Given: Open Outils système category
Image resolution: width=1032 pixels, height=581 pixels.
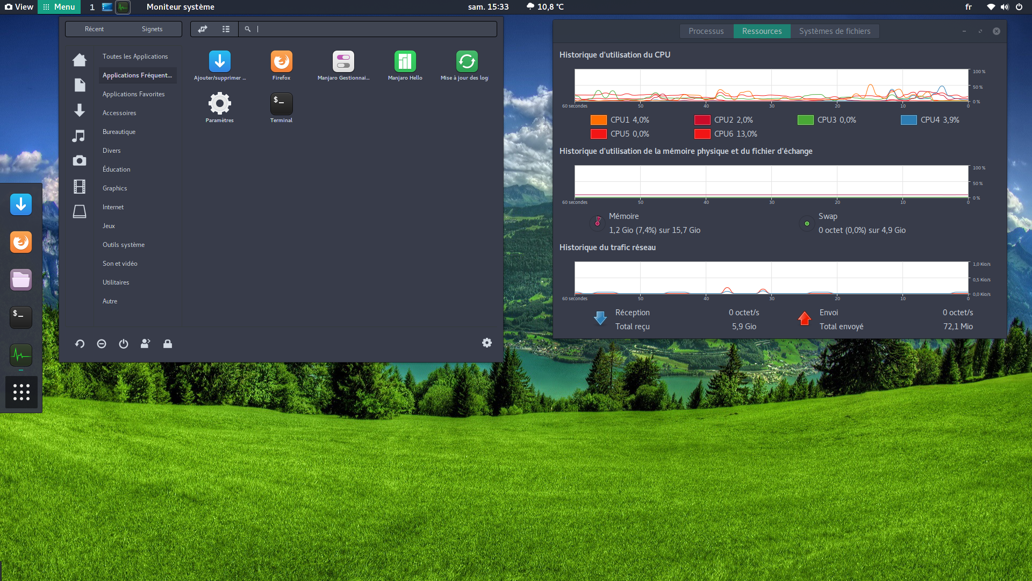Looking at the screenshot, I should tap(124, 245).
